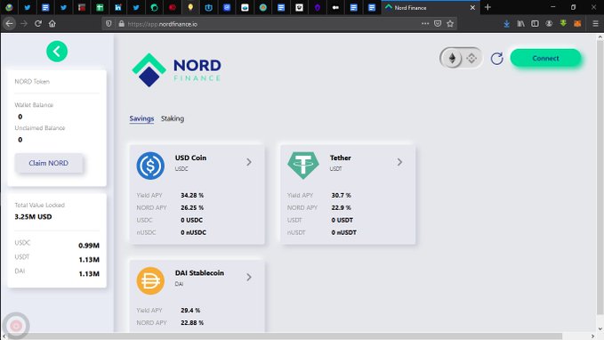Go forward with browser forward arrow
604x340 pixels.
click(x=24, y=23)
